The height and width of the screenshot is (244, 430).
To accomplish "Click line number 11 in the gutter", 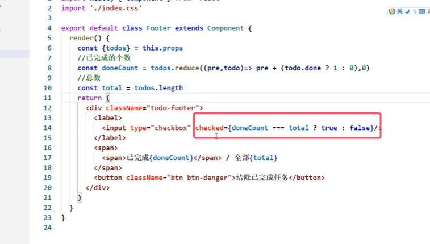I will click(x=48, y=98).
